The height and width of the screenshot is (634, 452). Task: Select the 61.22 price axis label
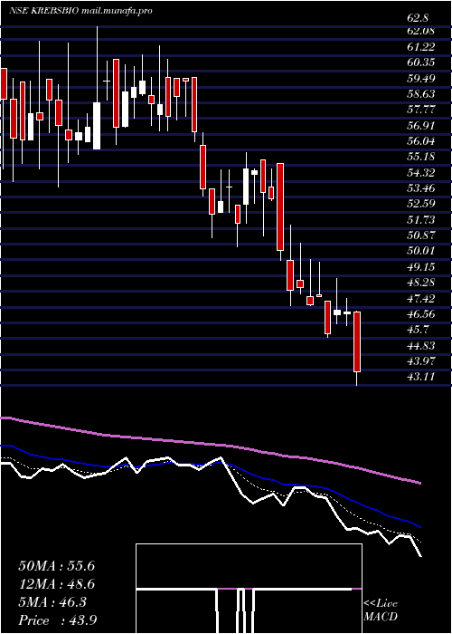coord(421,47)
